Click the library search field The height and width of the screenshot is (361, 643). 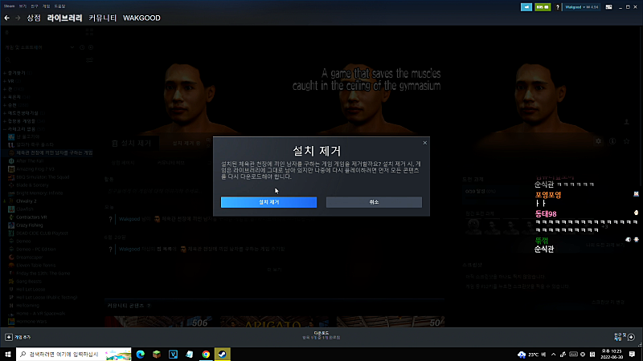tap(43, 59)
